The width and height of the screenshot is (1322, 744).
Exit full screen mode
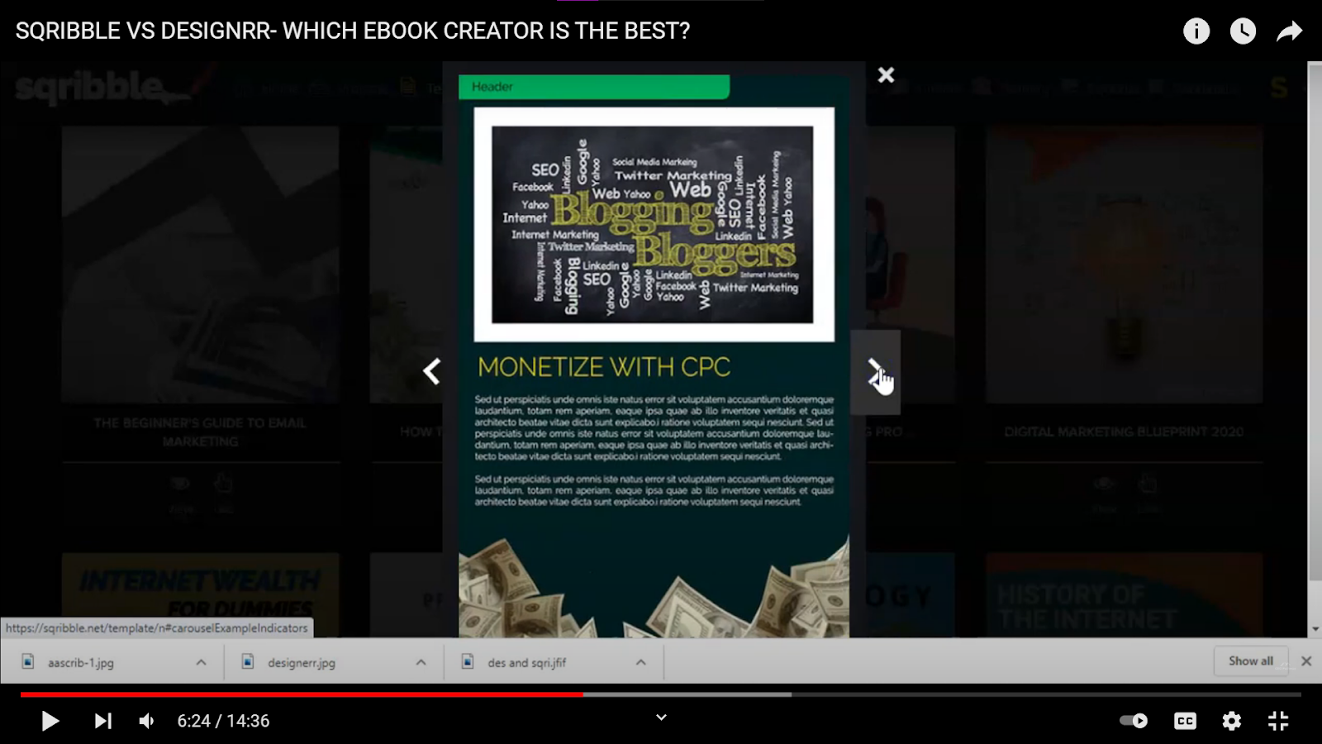coord(1278,721)
